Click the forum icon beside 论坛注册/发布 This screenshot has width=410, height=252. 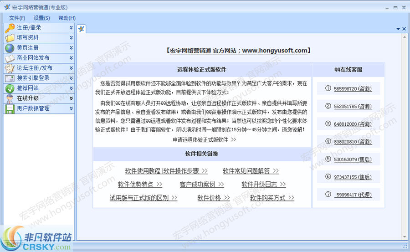pyautogui.click(x=10, y=68)
